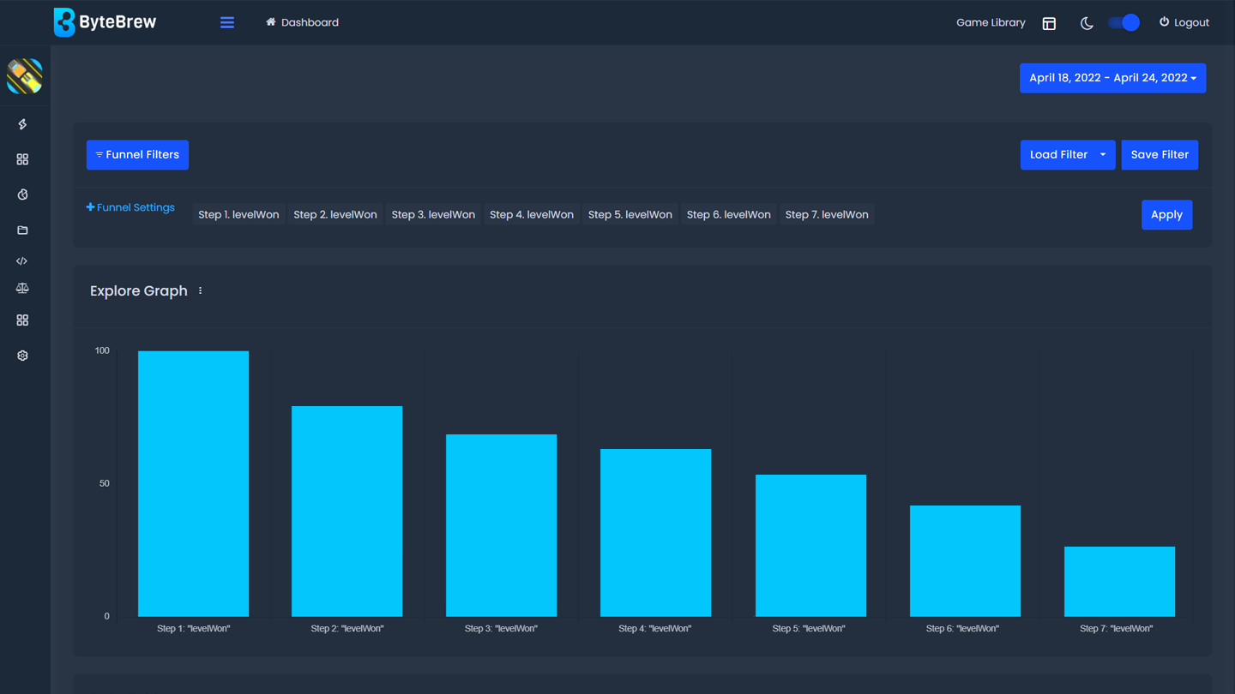Click the lightning bolt sidebar icon
This screenshot has width=1235, height=694.
tap(22, 124)
